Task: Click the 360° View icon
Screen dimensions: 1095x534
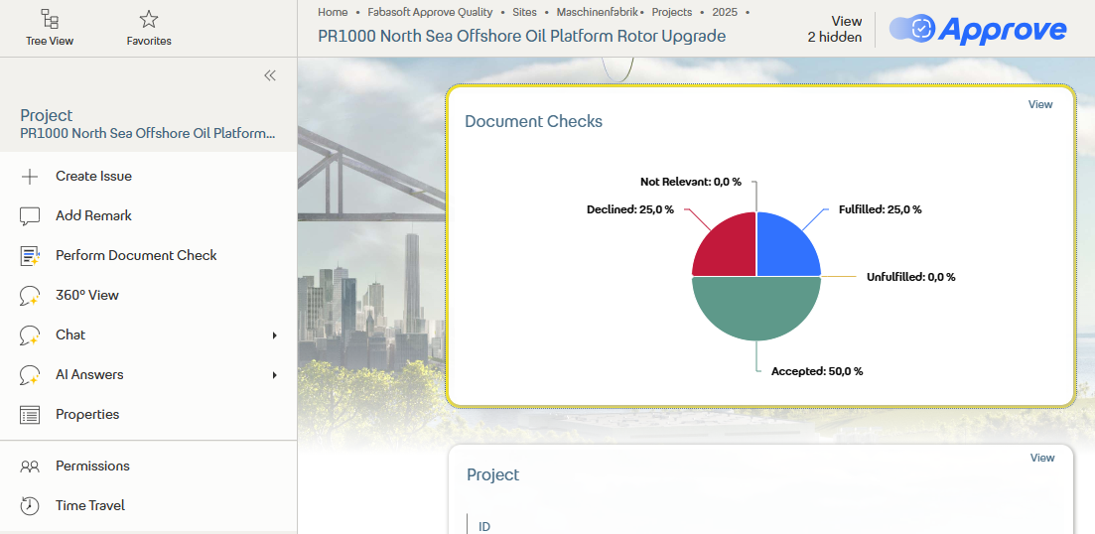Action: tap(30, 296)
